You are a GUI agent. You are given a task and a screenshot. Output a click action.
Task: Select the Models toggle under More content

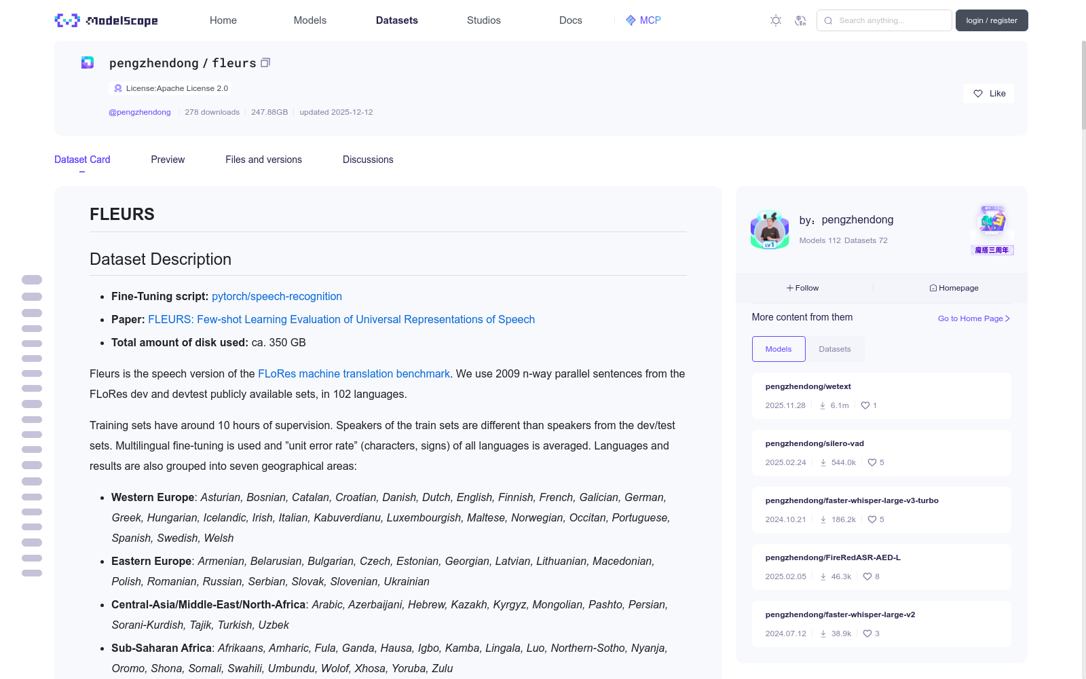pos(779,349)
